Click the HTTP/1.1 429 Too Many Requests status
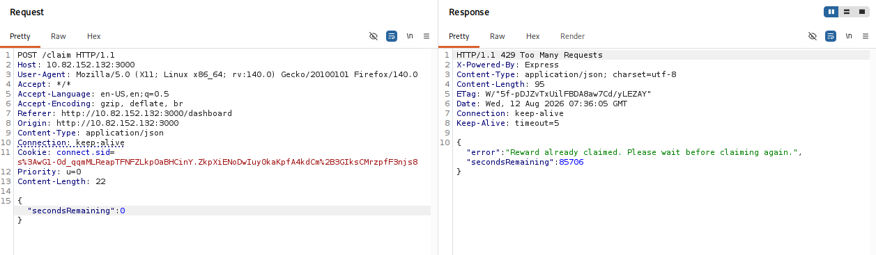The image size is (876, 255). pyautogui.click(x=530, y=55)
